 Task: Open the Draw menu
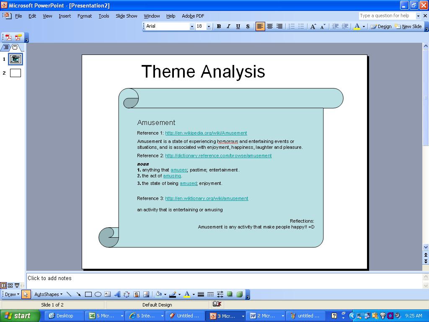point(10,294)
